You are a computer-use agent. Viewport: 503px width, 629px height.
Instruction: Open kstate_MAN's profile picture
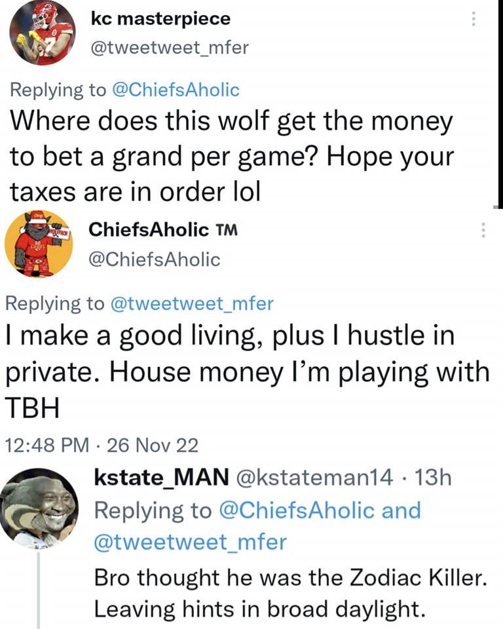pos(39,506)
